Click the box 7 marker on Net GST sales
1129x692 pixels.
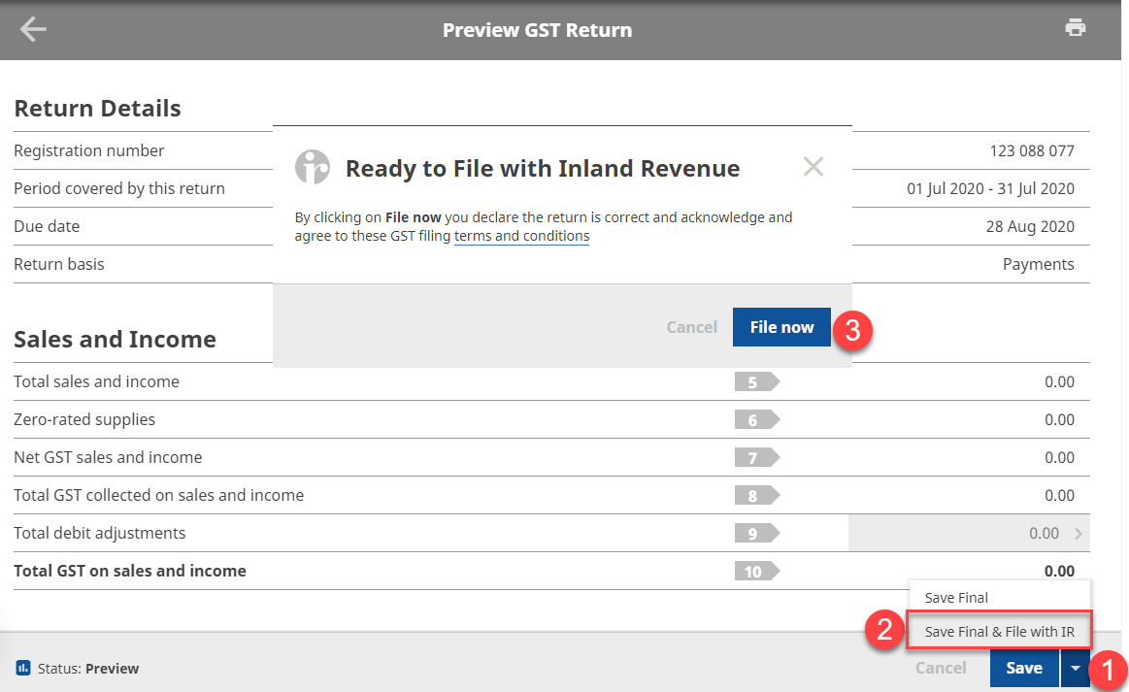753,457
